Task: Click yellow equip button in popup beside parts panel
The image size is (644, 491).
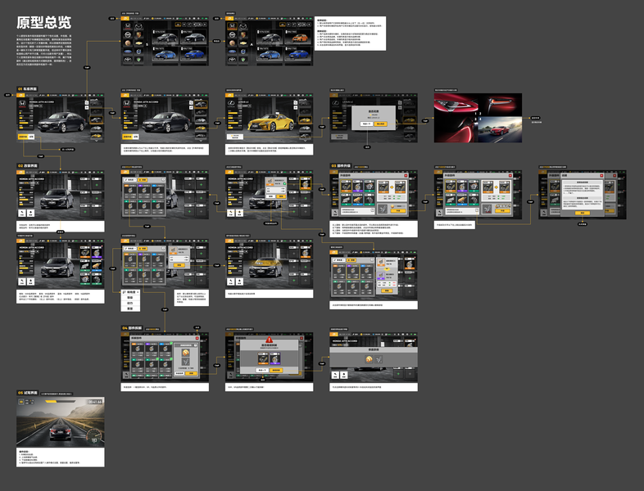Action: [x=179, y=265]
